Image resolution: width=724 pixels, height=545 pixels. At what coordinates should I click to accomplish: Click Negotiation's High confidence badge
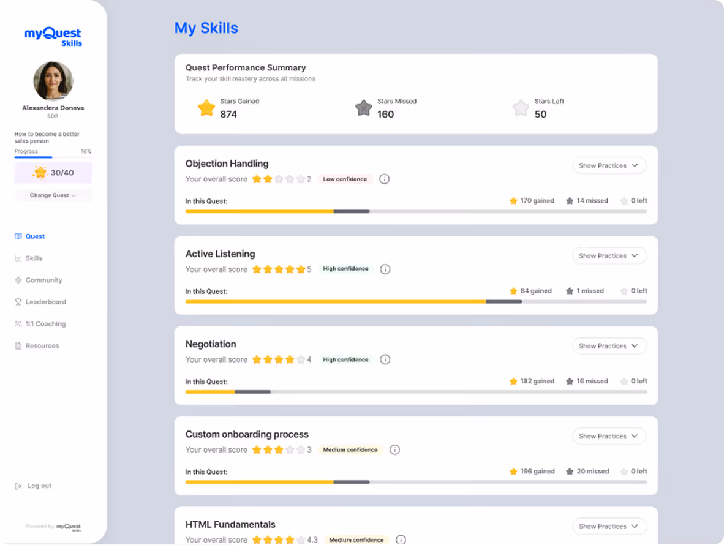pos(345,359)
